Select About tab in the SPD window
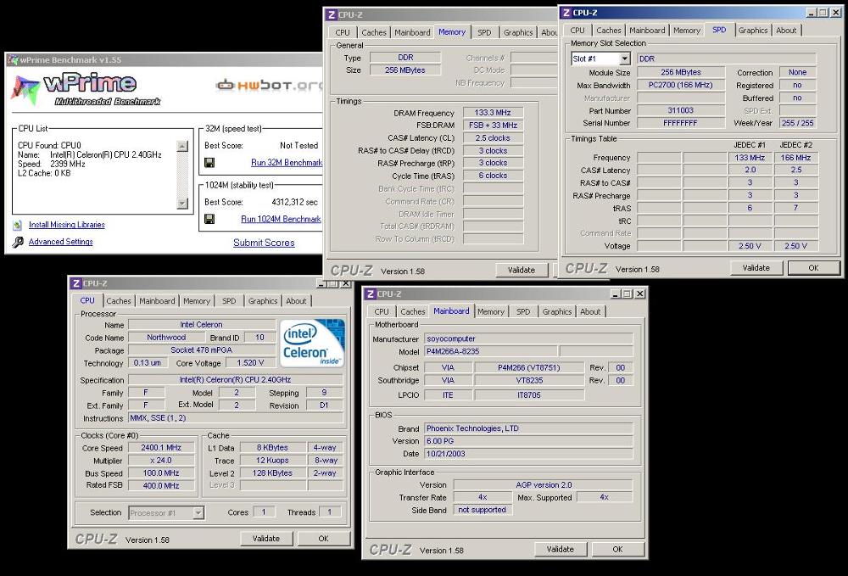This screenshot has width=848, height=576. 786,31
